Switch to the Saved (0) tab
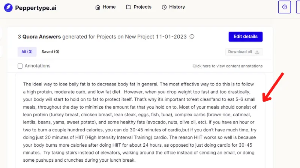The image size is (300, 168). click(51, 52)
